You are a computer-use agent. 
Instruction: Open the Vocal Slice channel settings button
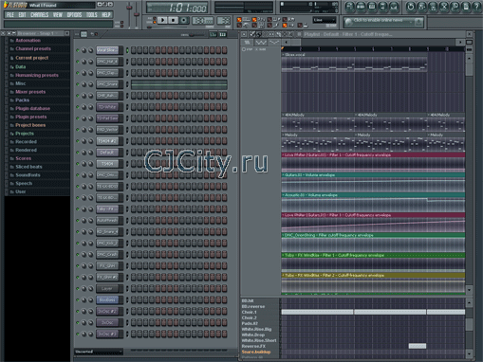pyautogui.click(x=107, y=50)
